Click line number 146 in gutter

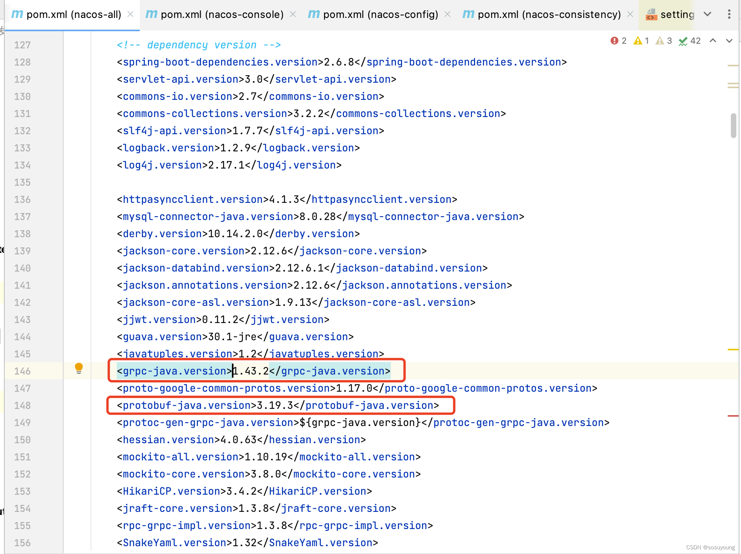click(22, 371)
